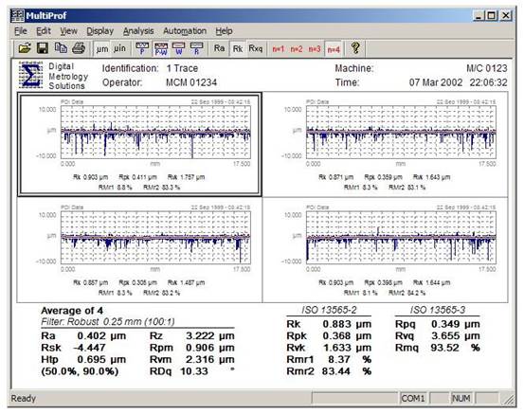
Task: Maximize the MultiProf window
Action: (x=492, y=16)
